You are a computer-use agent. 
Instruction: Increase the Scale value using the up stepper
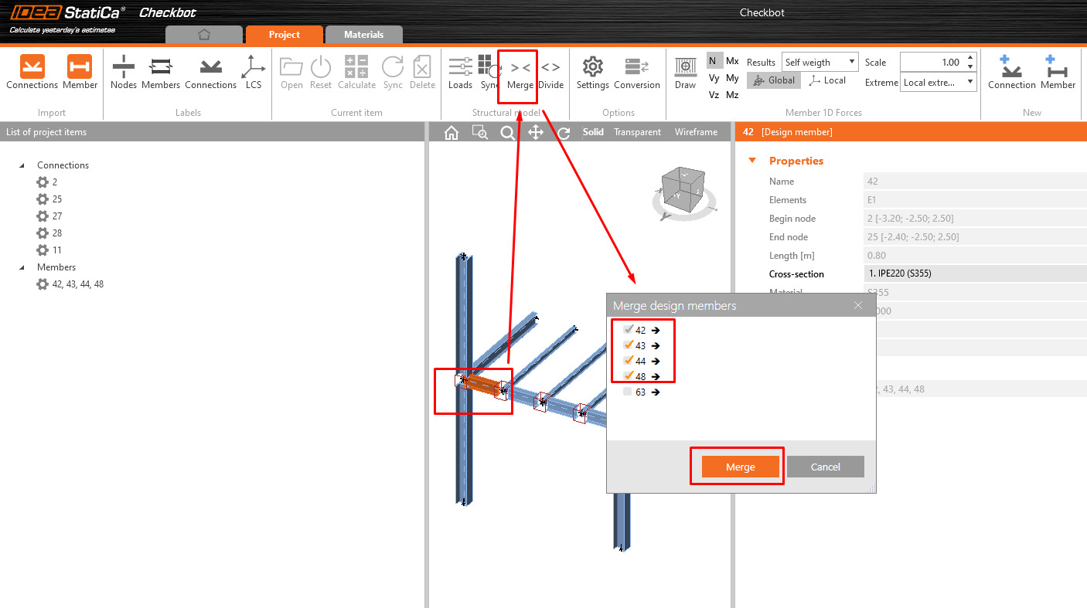click(969, 57)
